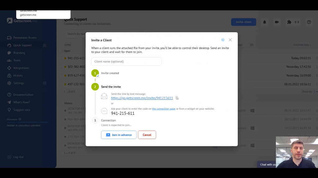318x178 pixels.
Task: Click the chat bubble icon beside connection code
Action: (x=104, y=111)
